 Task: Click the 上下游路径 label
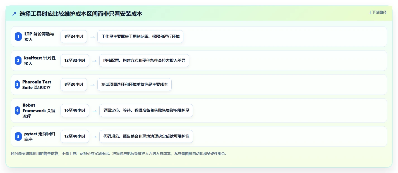tap(377, 12)
